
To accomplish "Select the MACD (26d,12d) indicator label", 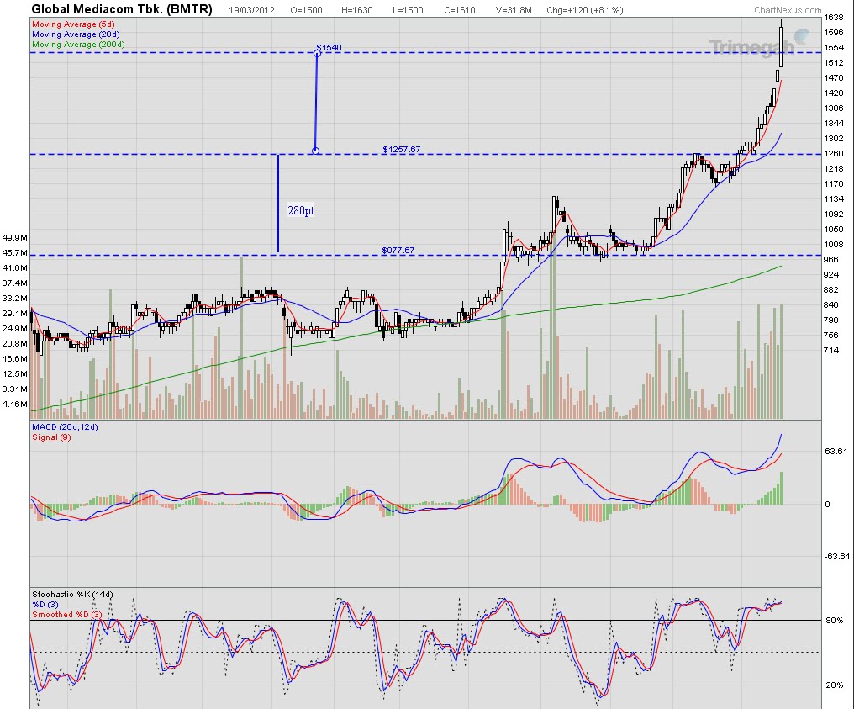I will point(65,426).
